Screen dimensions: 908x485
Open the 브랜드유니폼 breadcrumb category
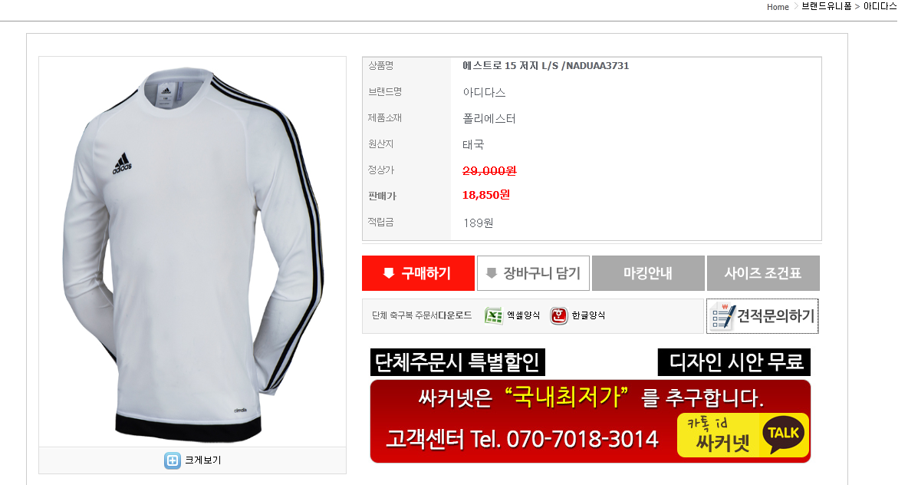coord(827,6)
